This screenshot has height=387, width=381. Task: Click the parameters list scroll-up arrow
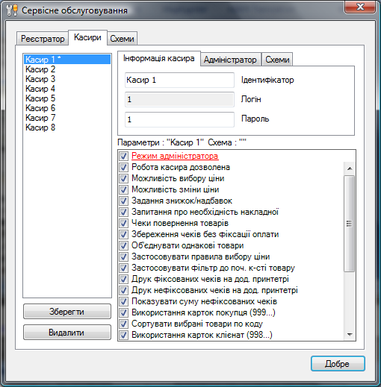click(350, 169)
